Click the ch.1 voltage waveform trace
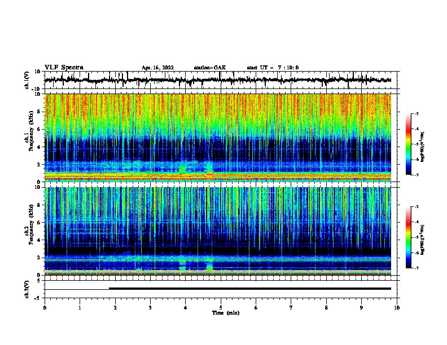The height and width of the screenshot is (345, 447). pos(218,80)
